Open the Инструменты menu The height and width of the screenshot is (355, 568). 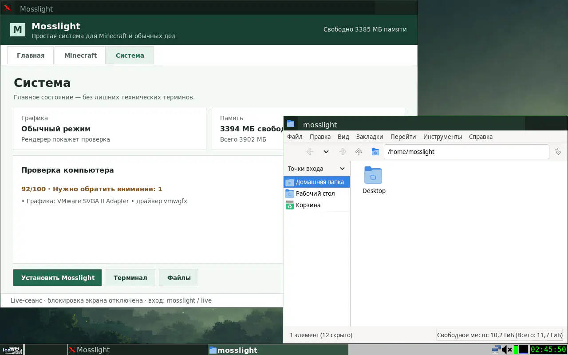[x=442, y=137]
